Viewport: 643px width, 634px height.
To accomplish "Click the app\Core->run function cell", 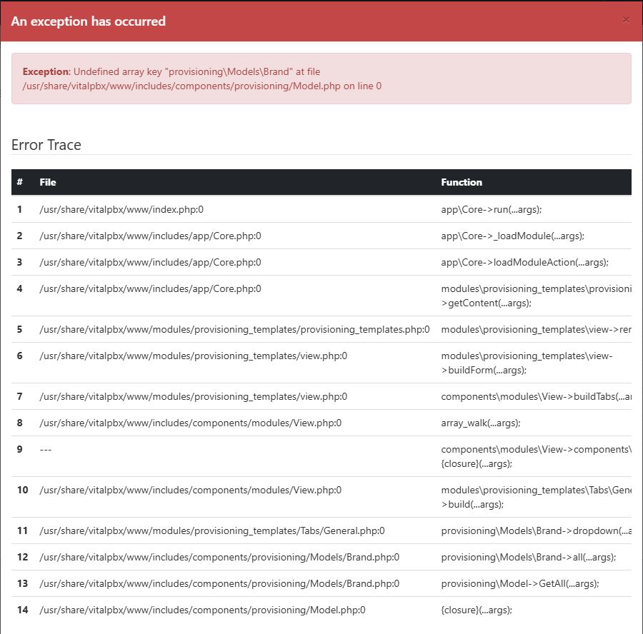I will pos(492,209).
